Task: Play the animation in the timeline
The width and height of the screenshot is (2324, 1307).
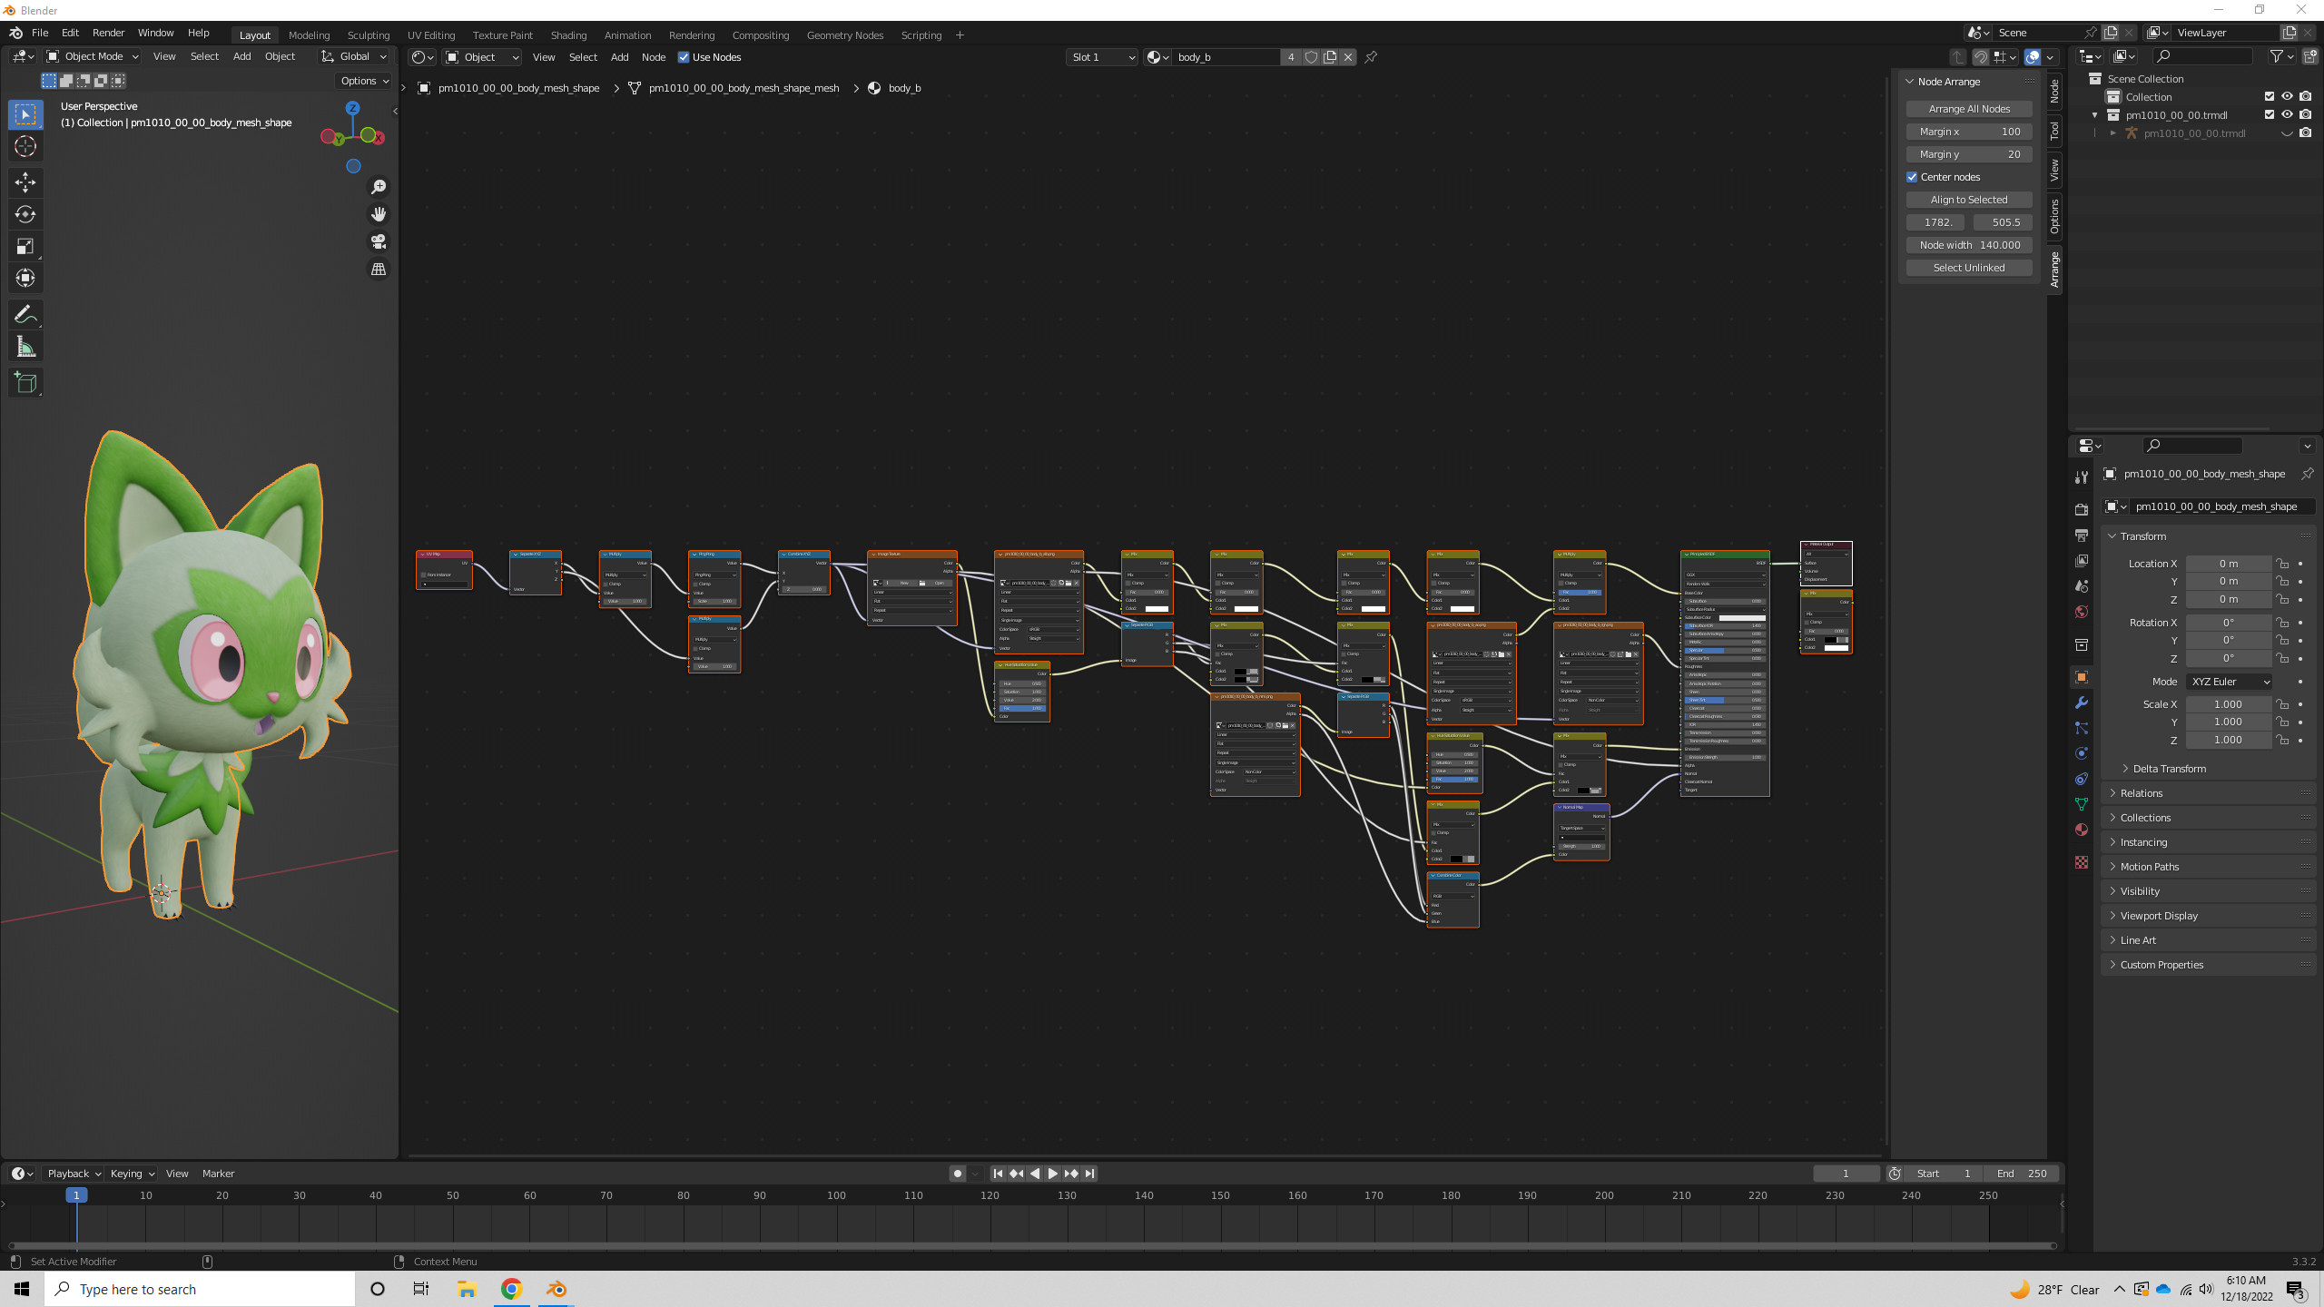Action: click(x=1053, y=1174)
